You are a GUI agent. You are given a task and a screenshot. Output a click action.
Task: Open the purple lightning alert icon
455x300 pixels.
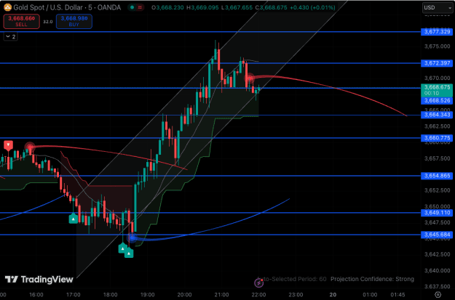259,283
